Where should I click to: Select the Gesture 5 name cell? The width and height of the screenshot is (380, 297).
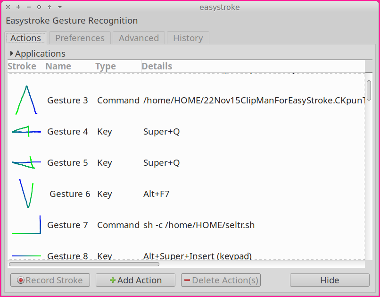(67, 162)
